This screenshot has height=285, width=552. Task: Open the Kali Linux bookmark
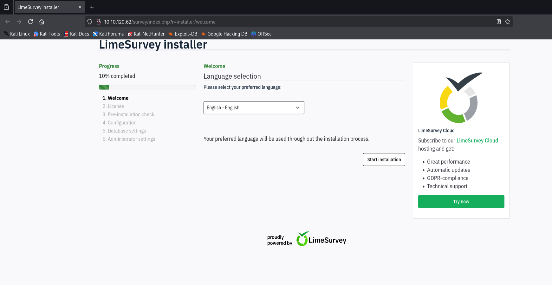17,34
